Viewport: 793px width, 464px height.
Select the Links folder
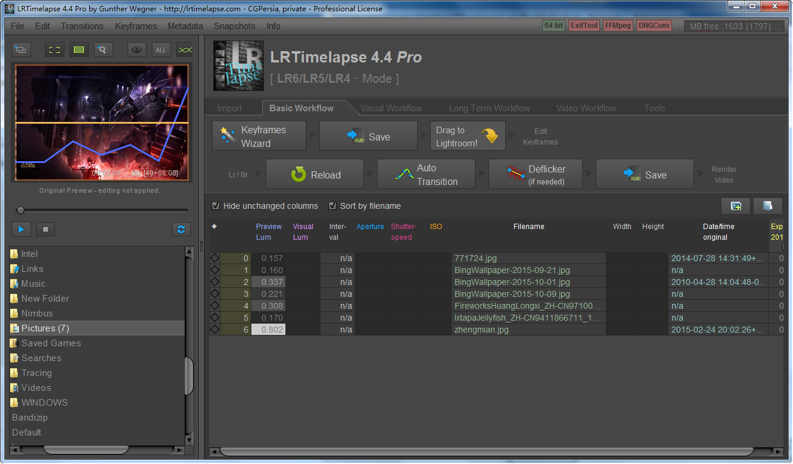click(x=97, y=269)
